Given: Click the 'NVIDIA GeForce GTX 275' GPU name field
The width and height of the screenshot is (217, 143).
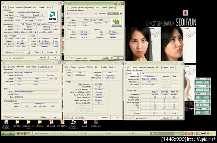Looking at the screenshot, I should (93, 20).
